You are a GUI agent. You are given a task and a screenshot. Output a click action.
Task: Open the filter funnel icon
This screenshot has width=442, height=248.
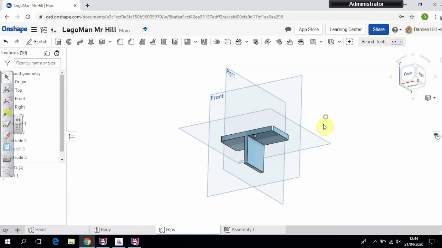(x=7, y=63)
